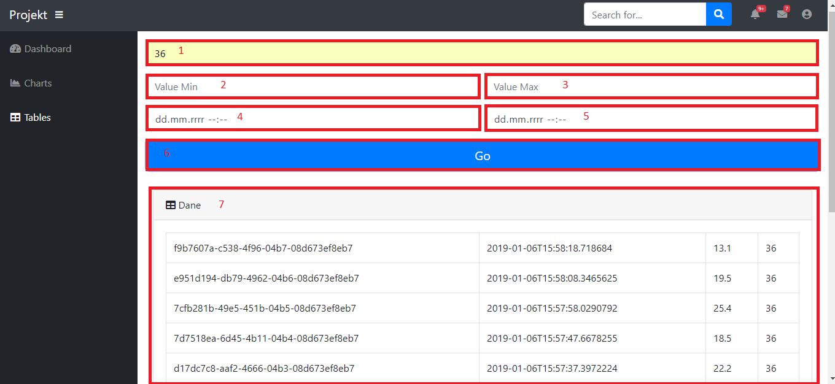Click the blue search magnifier button
Screen dimensions: 835x384
point(718,15)
